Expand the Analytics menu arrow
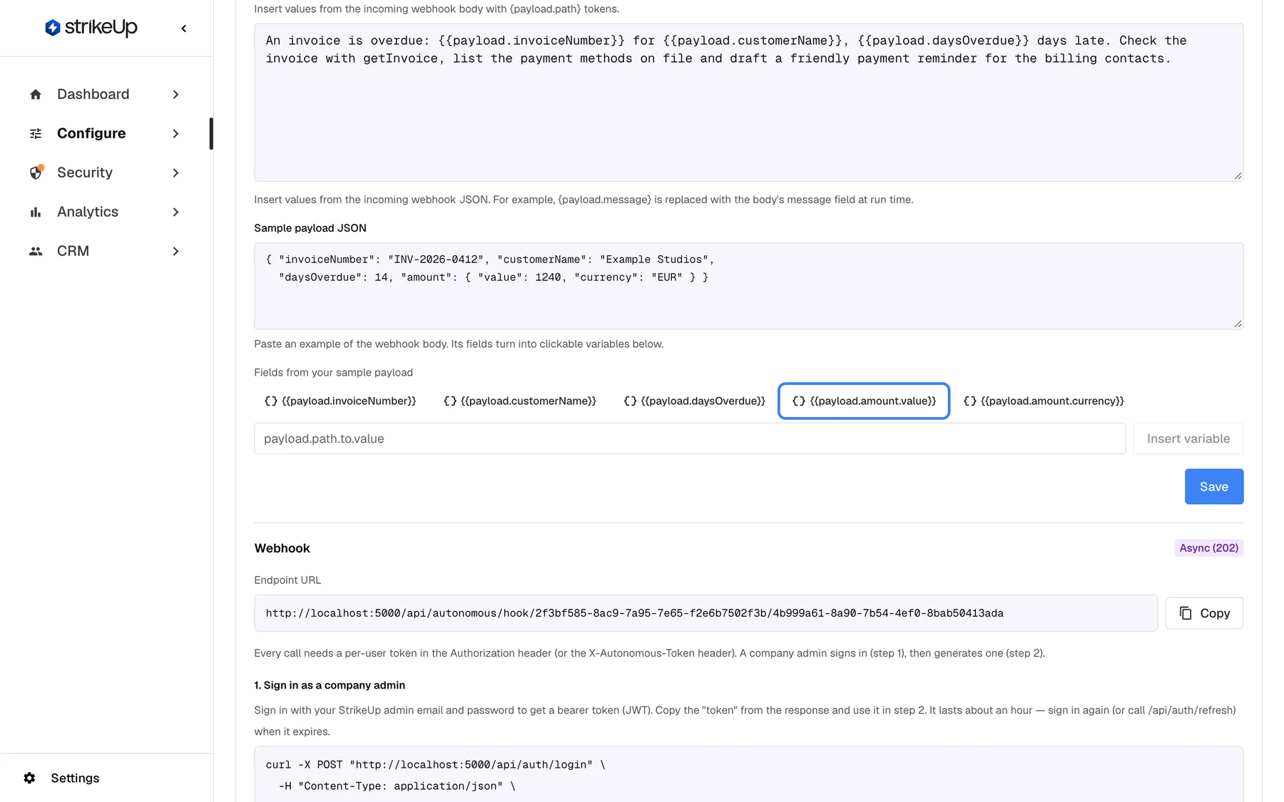This screenshot has width=1284, height=802. pos(175,212)
